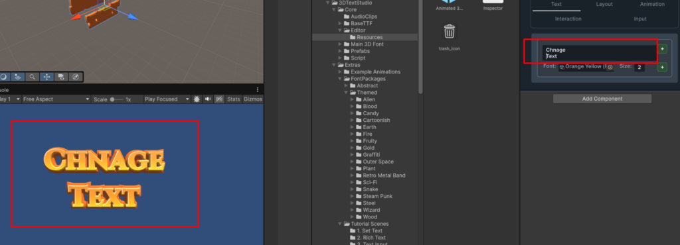
Task: Click the green plus button beside the Size field
Action: pyautogui.click(x=662, y=68)
